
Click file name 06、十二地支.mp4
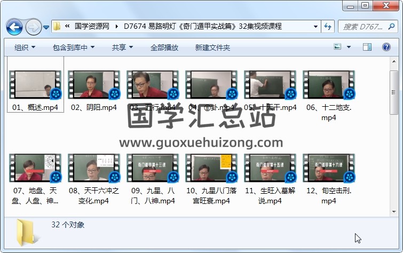click(x=329, y=113)
